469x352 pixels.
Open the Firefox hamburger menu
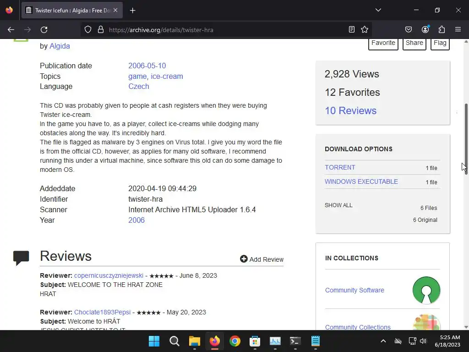point(458,29)
